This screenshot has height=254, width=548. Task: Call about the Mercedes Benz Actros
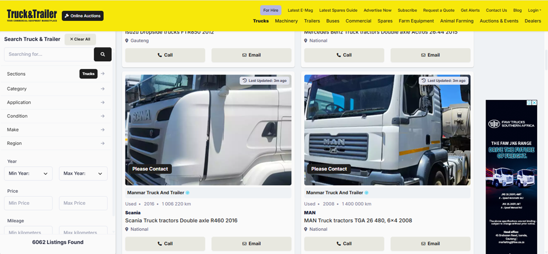click(x=344, y=55)
